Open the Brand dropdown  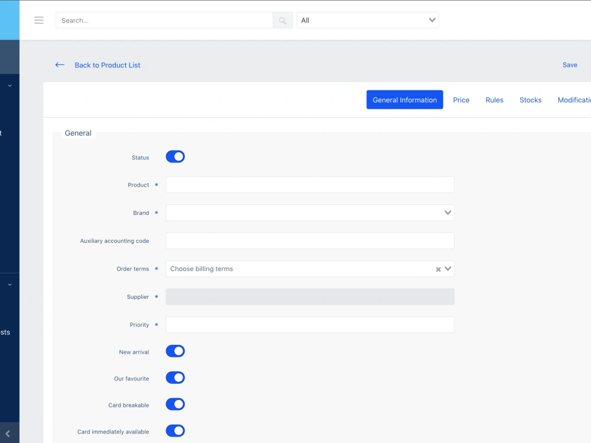(310, 213)
